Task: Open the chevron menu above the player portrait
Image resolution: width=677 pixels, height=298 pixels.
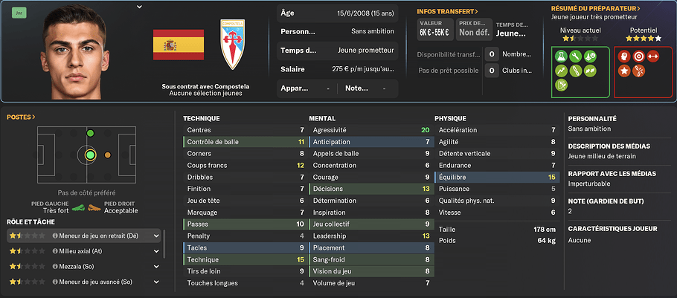Action: click(x=138, y=7)
